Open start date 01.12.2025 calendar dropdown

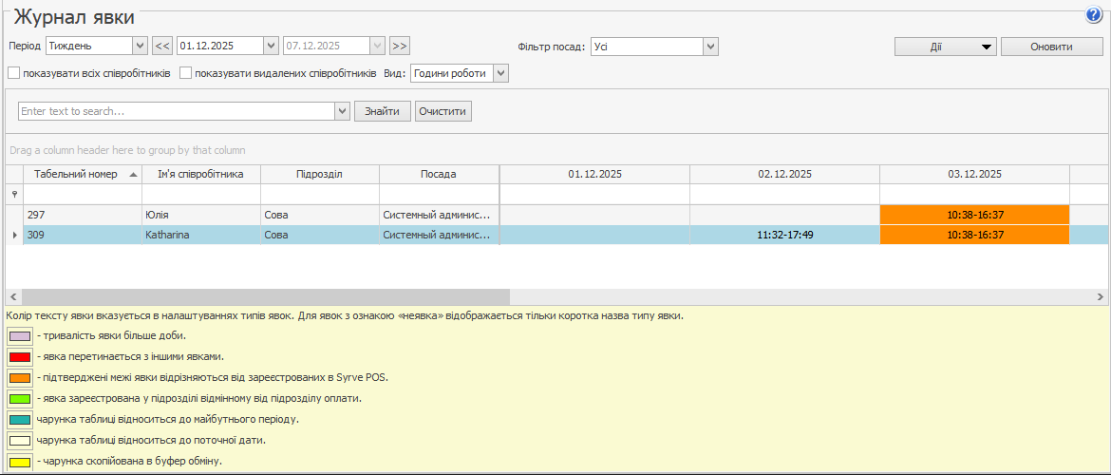271,46
